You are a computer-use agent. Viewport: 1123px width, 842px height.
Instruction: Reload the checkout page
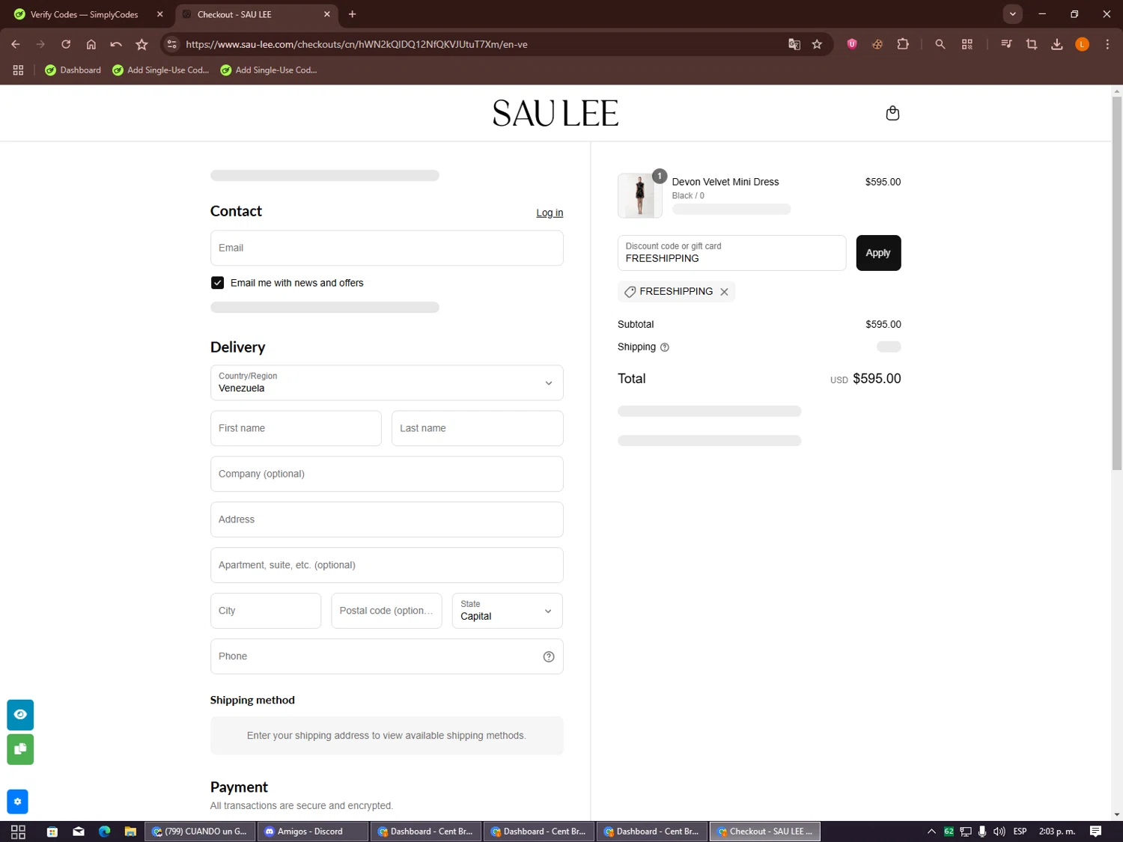[66, 44]
